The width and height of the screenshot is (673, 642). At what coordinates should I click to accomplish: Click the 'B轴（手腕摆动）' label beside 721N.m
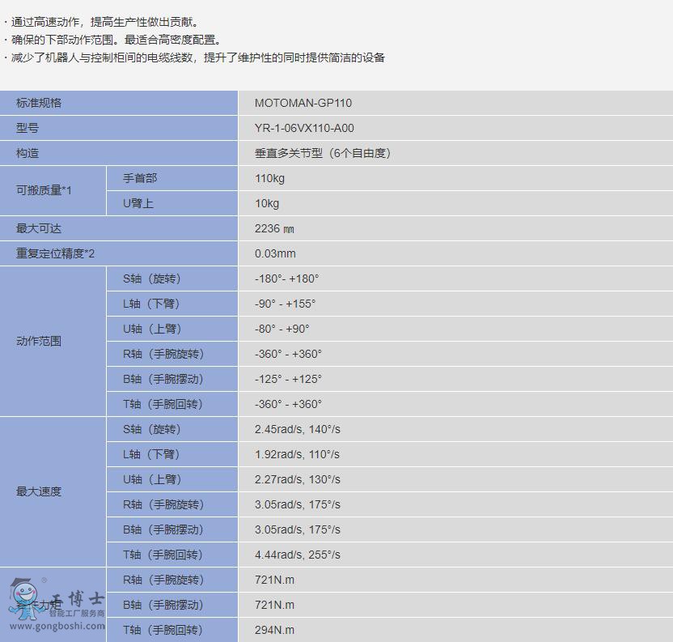pyautogui.click(x=163, y=605)
